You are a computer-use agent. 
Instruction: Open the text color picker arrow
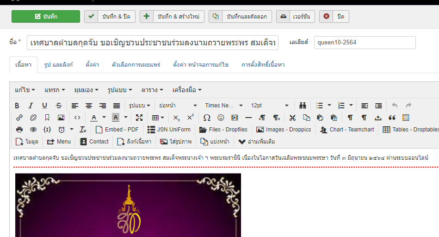point(104,118)
